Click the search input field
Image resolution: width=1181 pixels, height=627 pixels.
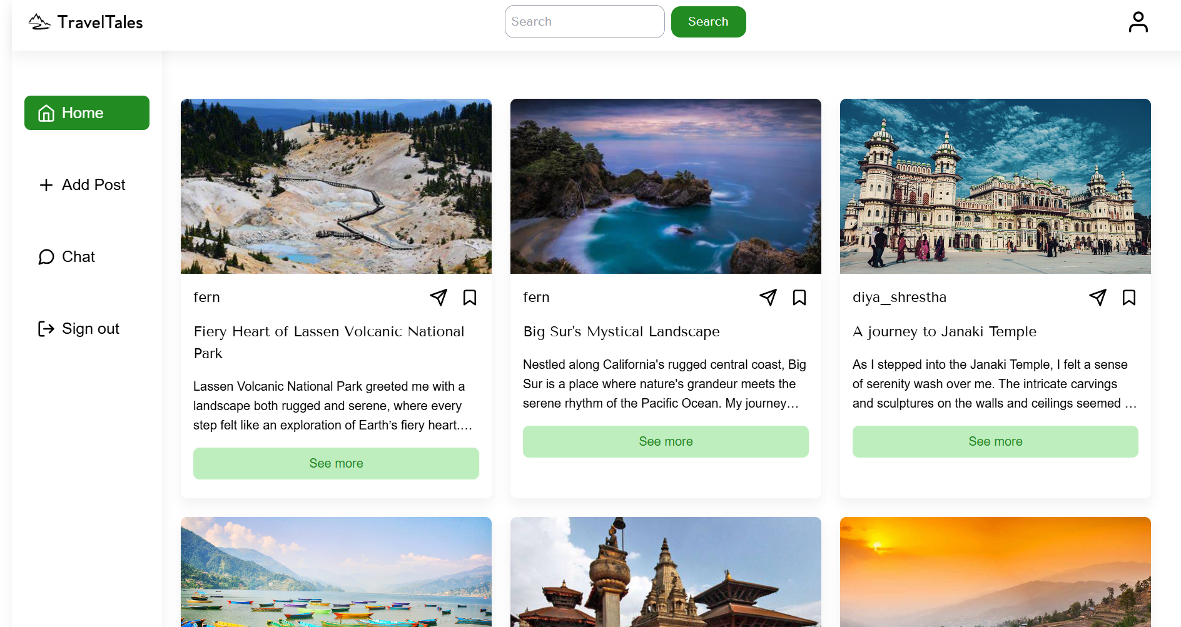584,22
